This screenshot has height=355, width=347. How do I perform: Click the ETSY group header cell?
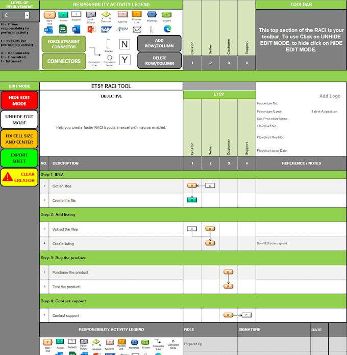pos(219,94)
